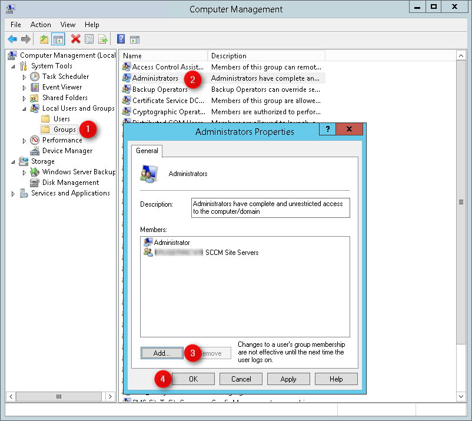The height and width of the screenshot is (421, 472).
Task: Click into the Description text field
Action: (x=271, y=207)
